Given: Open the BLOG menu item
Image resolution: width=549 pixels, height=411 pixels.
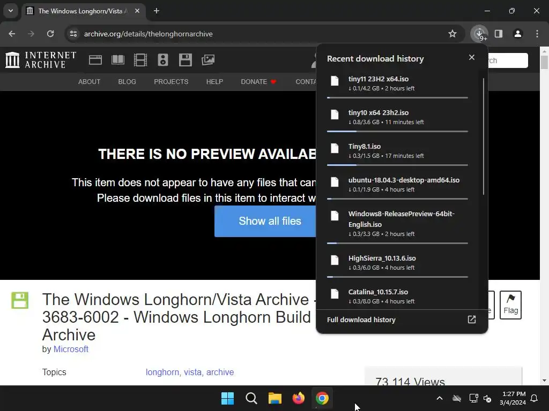Looking at the screenshot, I should click(x=127, y=82).
